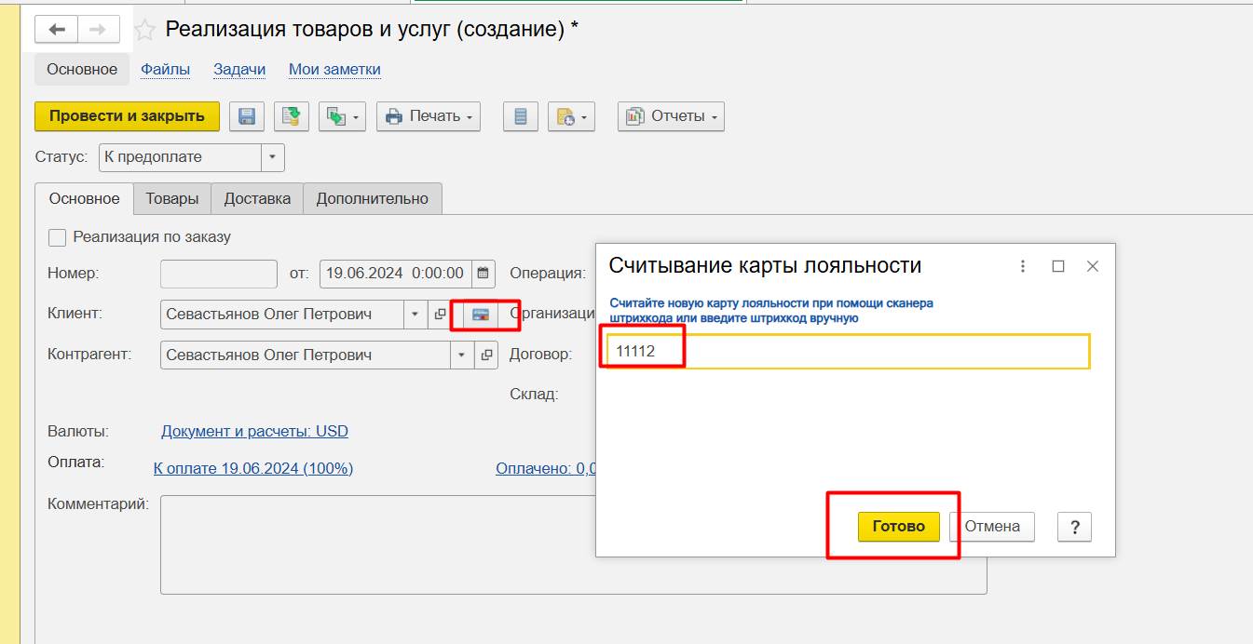Open the Клиент record icon
The height and width of the screenshot is (644, 1253).
(441, 315)
